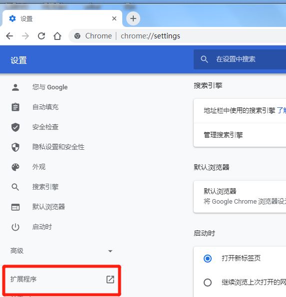Click the 在设置中搜索 search field
The image size is (286, 297).
click(240, 59)
